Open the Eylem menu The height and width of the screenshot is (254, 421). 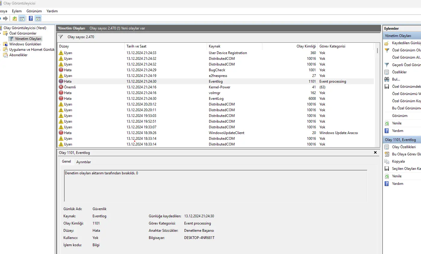pyautogui.click(x=17, y=11)
